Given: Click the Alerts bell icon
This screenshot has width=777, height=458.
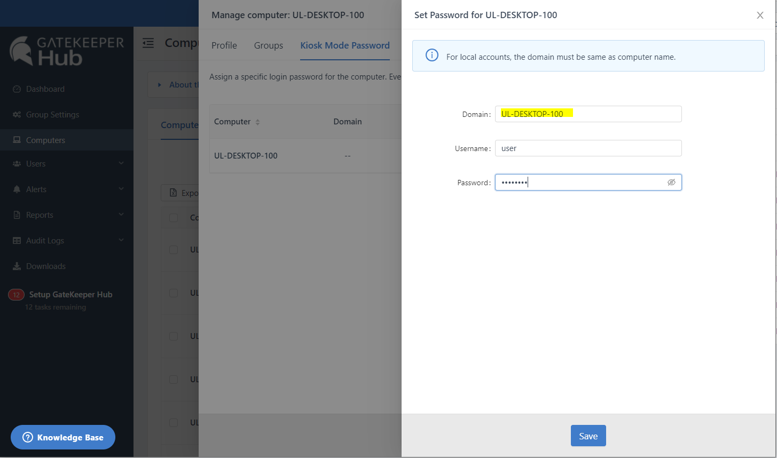Looking at the screenshot, I should click(x=17, y=189).
